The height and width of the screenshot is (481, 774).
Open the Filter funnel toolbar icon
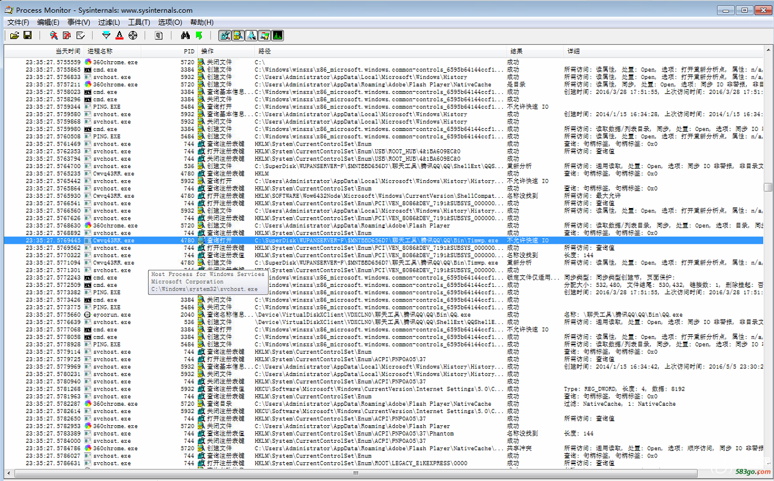click(x=106, y=36)
